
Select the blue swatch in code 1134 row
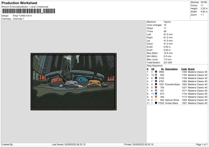click(x=156, y=94)
